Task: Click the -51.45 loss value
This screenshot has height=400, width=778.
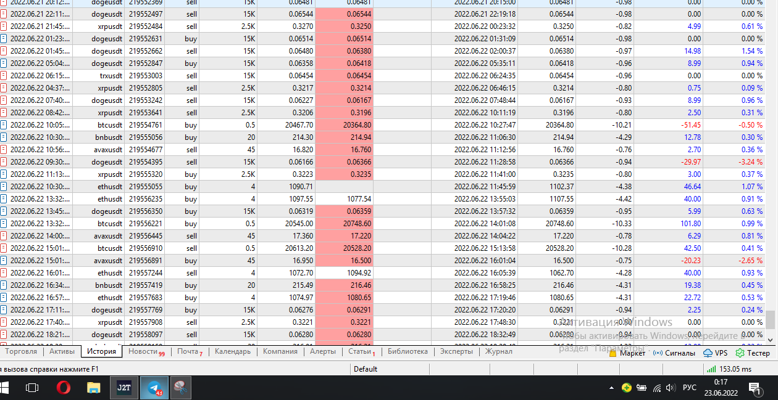Action: click(691, 125)
